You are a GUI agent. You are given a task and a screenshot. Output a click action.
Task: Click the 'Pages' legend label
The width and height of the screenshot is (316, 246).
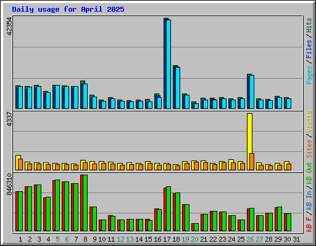pos(309,75)
